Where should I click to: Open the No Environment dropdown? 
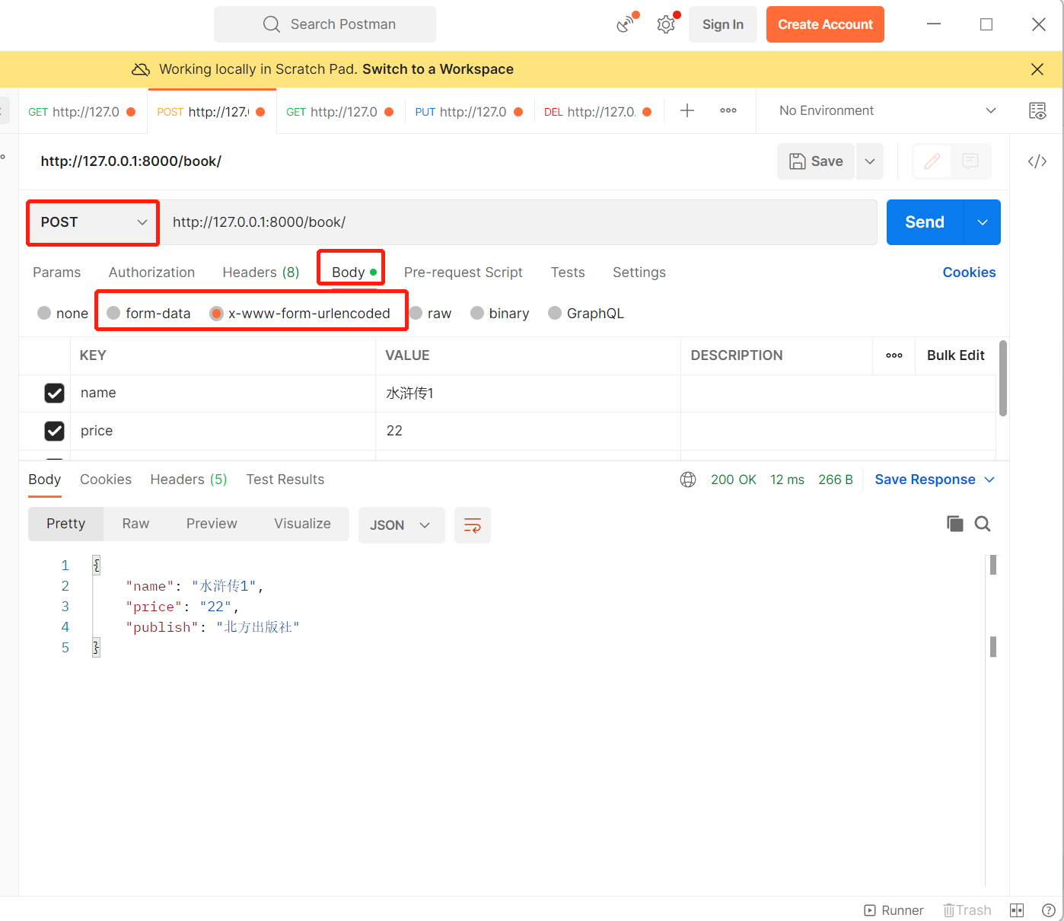(887, 111)
